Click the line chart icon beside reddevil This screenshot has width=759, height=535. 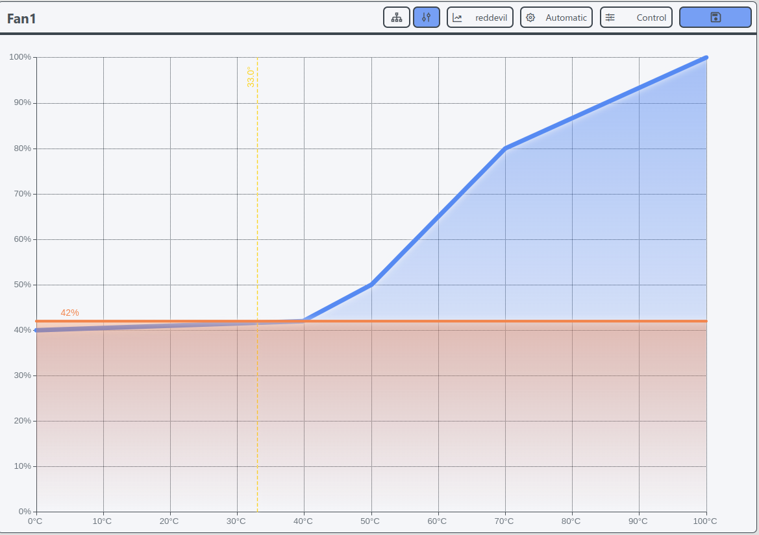(x=458, y=18)
